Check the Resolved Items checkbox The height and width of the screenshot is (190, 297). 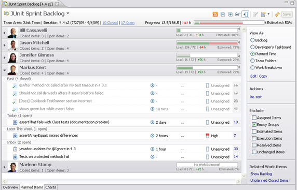point(254,145)
